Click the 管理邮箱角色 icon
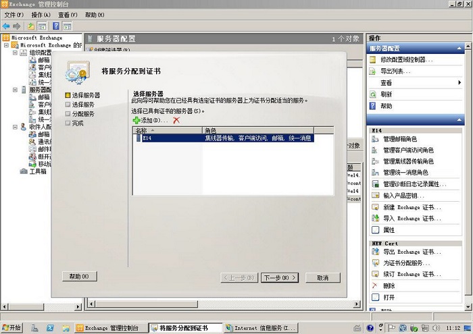473x334 pixels. (x=375, y=139)
